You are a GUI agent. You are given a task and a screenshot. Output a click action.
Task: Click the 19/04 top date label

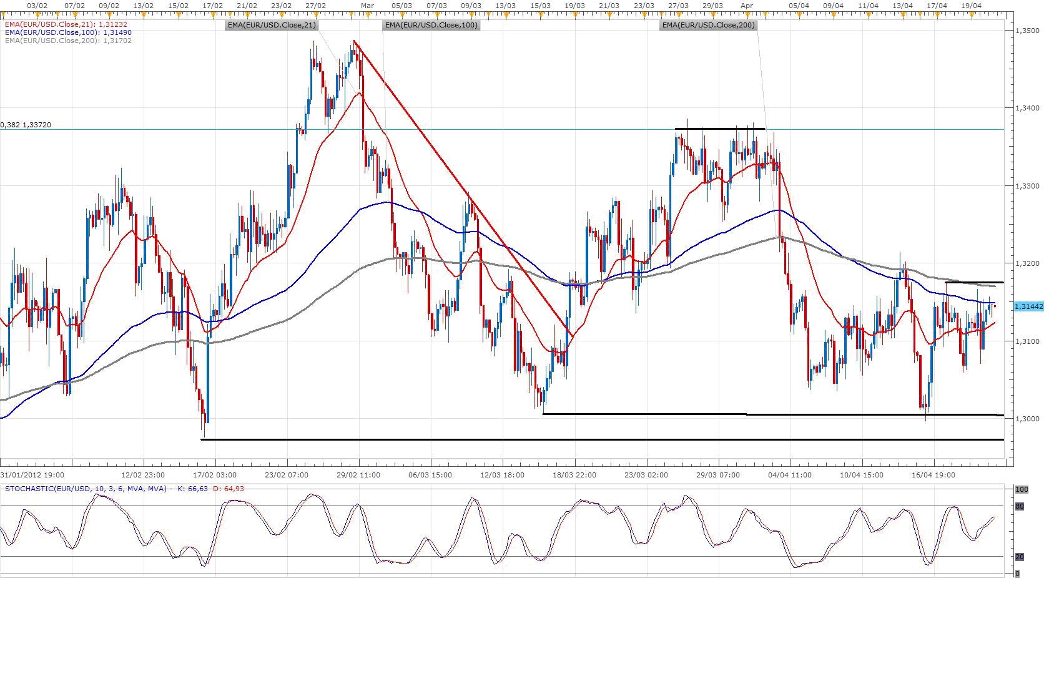[971, 5]
